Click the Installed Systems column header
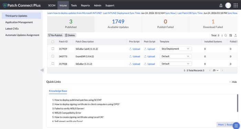 [213, 42]
